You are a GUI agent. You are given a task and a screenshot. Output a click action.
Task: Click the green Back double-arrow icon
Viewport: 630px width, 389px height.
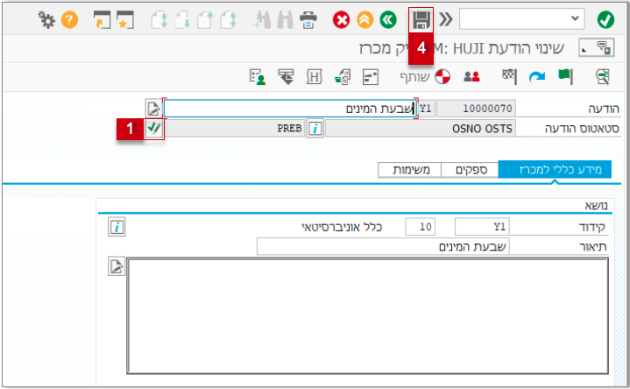click(x=389, y=18)
